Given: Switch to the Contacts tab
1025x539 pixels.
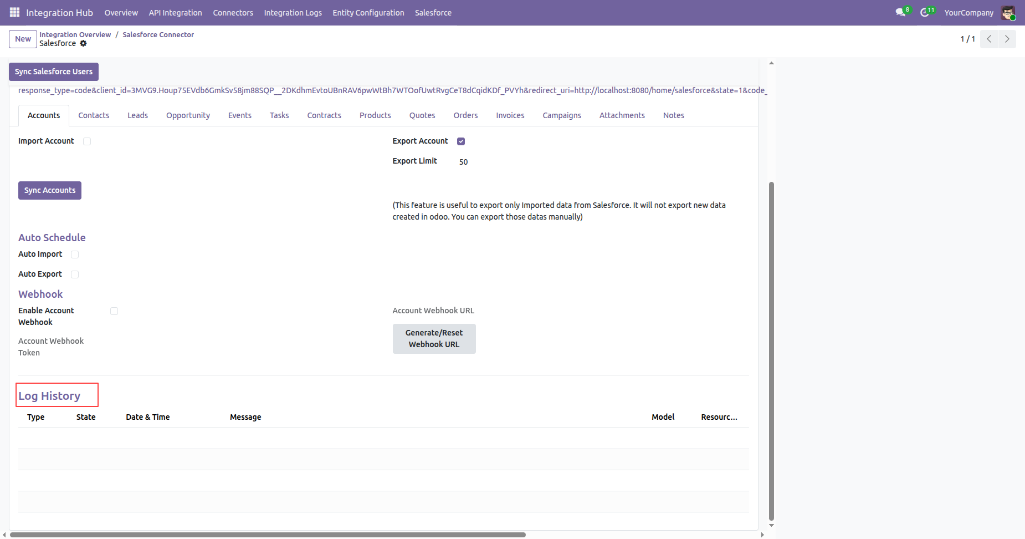Looking at the screenshot, I should click(94, 115).
